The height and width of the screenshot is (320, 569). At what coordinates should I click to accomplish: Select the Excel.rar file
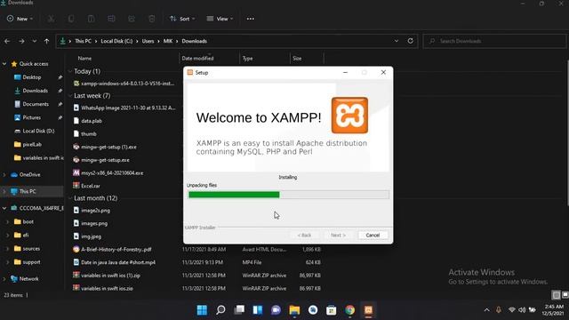[x=91, y=186]
